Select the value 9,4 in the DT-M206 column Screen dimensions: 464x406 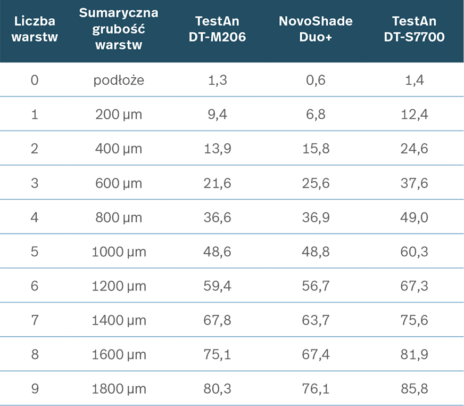click(x=217, y=115)
